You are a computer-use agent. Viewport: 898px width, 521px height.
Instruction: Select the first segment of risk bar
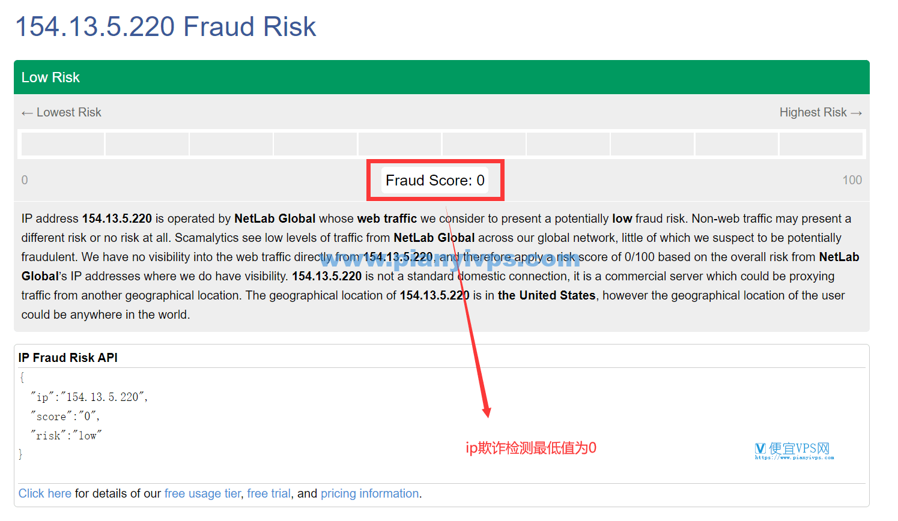point(62,144)
